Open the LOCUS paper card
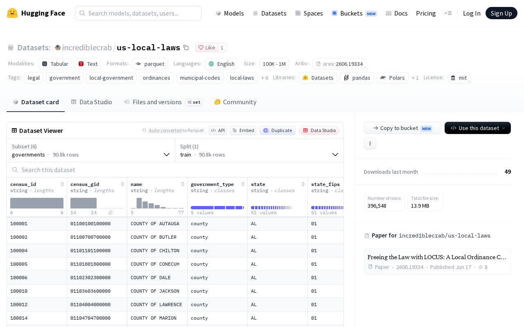The height and width of the screenshot is (327, 524). point(437,262)
